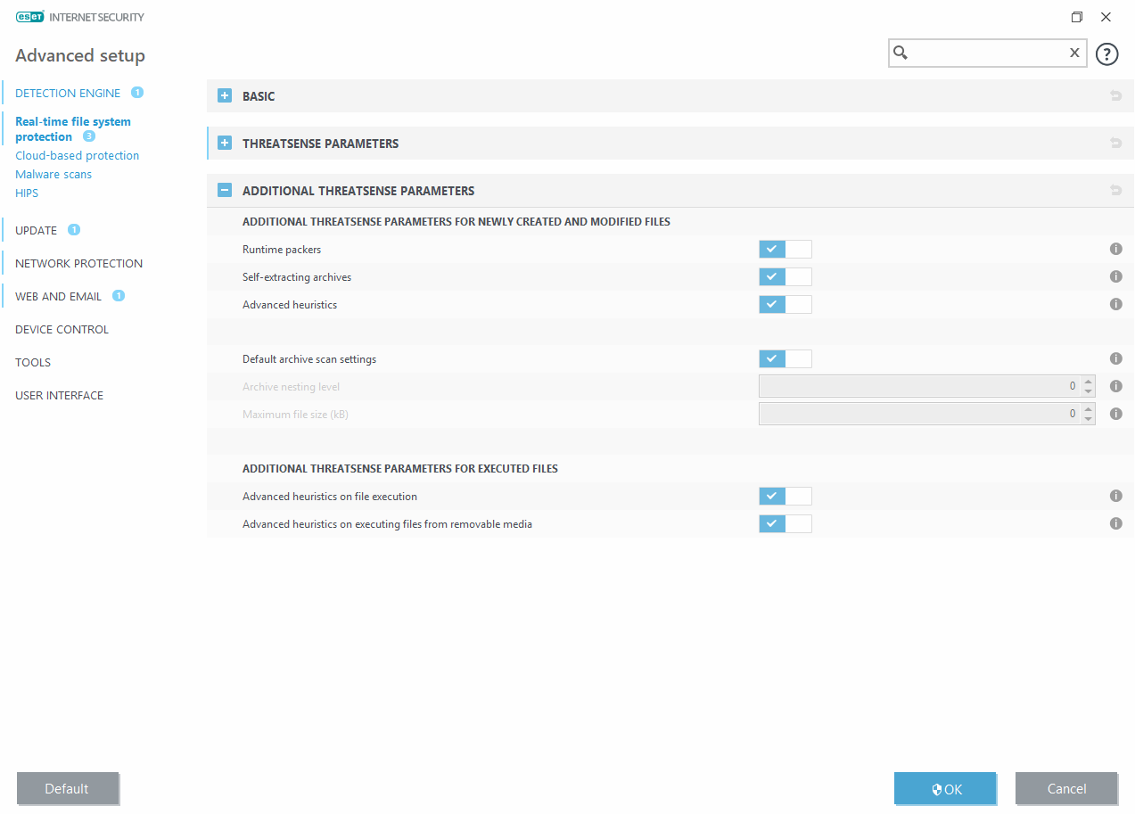Expand ThreatSense Parameters section

225,144
